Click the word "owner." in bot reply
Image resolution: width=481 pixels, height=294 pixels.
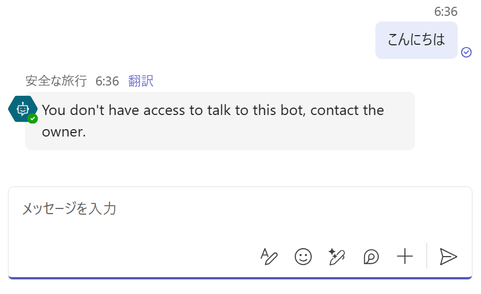pyautogui.click(x=64, y=132)
